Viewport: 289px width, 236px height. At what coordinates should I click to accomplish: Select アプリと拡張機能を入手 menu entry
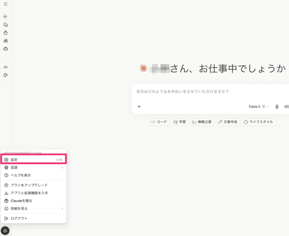coord(34,193)
